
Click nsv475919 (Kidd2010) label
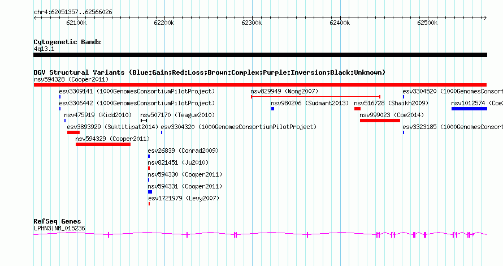98,115
